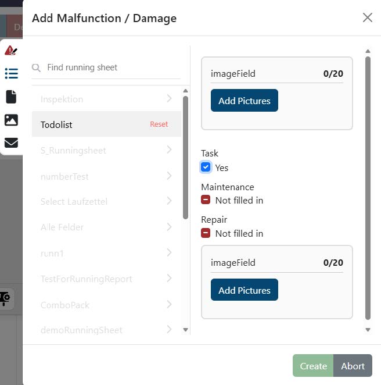The image size is (381, 385).
Task: Click the settings icon at left edge
Action: [6, 298]
